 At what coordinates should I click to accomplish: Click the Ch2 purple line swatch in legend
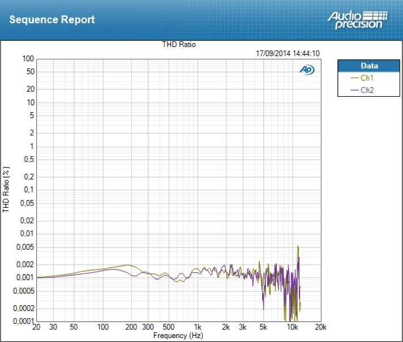point(355,90)
